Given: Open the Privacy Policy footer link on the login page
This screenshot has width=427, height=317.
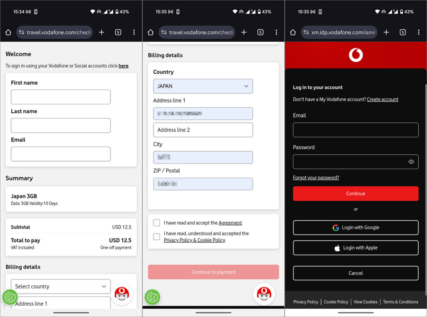Looking at the screenshot, I should coord(306,302).
